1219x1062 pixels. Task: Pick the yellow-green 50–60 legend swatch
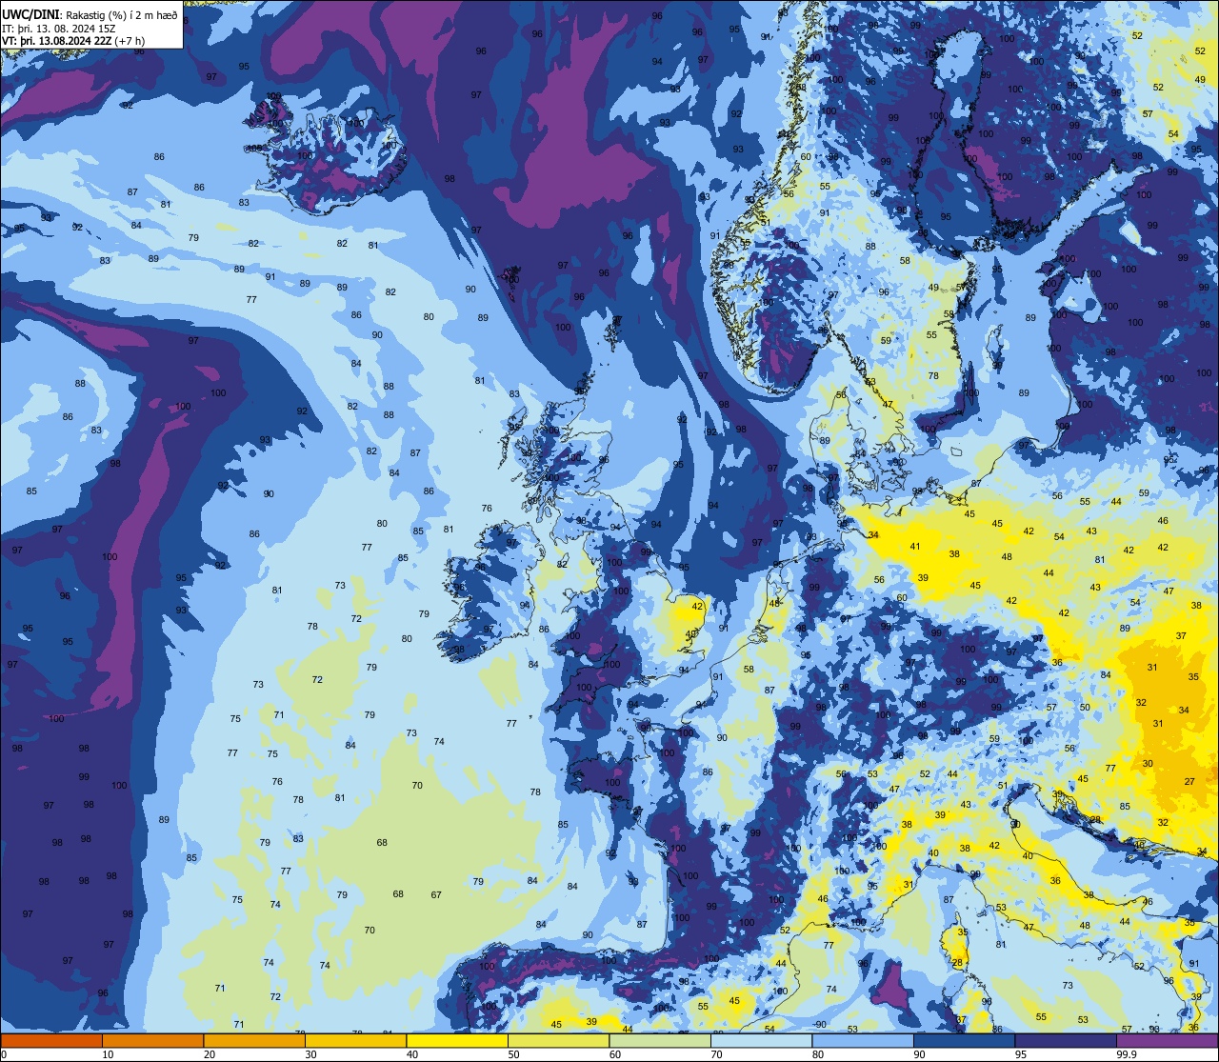coord(558,1040)
